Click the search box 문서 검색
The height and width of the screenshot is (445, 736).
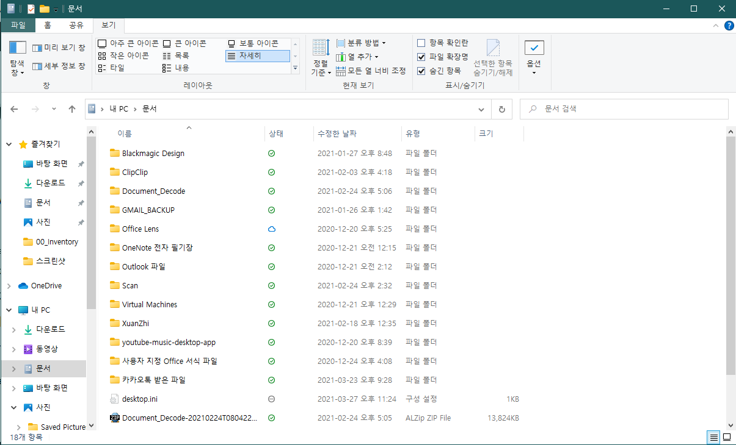point(624,109)
